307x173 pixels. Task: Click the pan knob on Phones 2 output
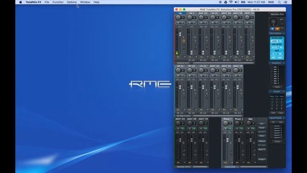click(237, 123)
